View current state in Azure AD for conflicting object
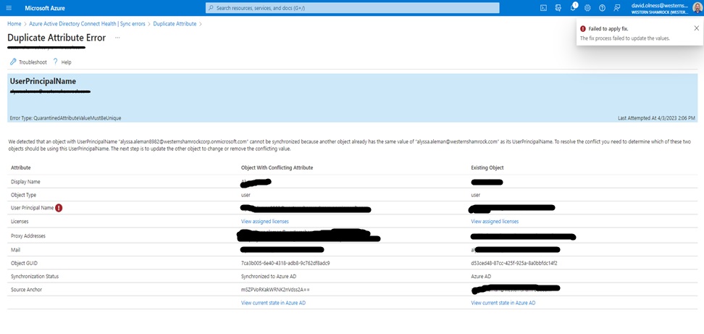The width and height of the screenshot is (704, 334). (x=274, y=303)
